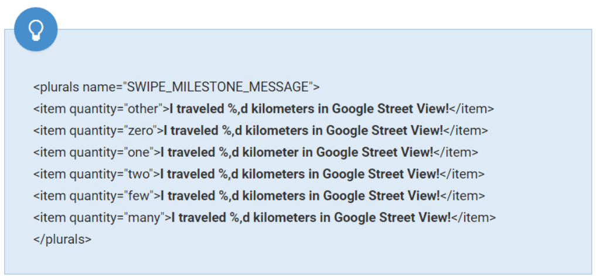
Task: Click bold message in the "many" item
Action: [x=310, y=217]
